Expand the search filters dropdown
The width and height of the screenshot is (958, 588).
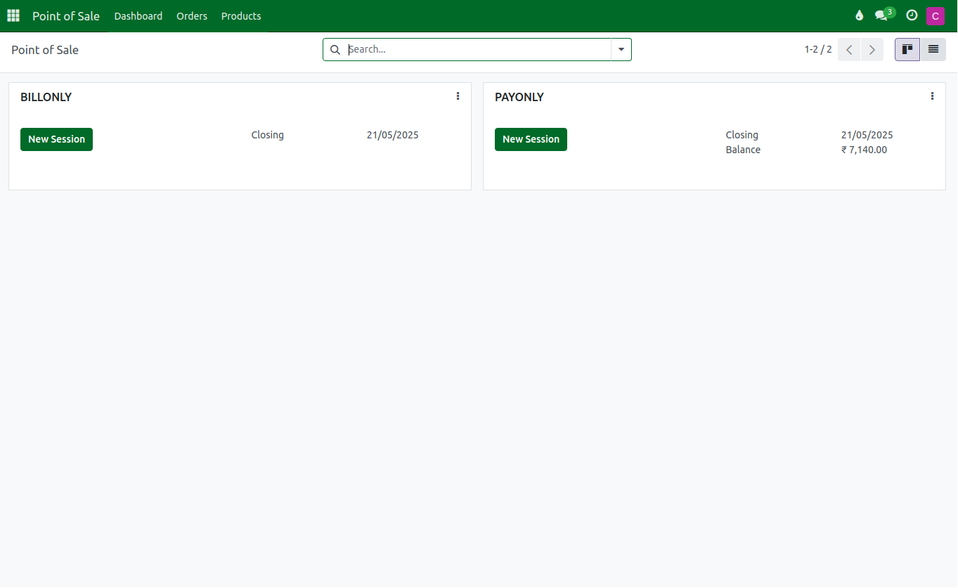point(621,49)
